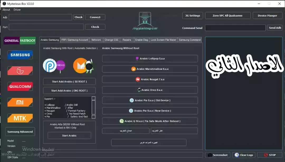The height and width of the screenshot is (162, 285).
Task: Click Zero SPC All Qualcomm
Action: [227, 15]
